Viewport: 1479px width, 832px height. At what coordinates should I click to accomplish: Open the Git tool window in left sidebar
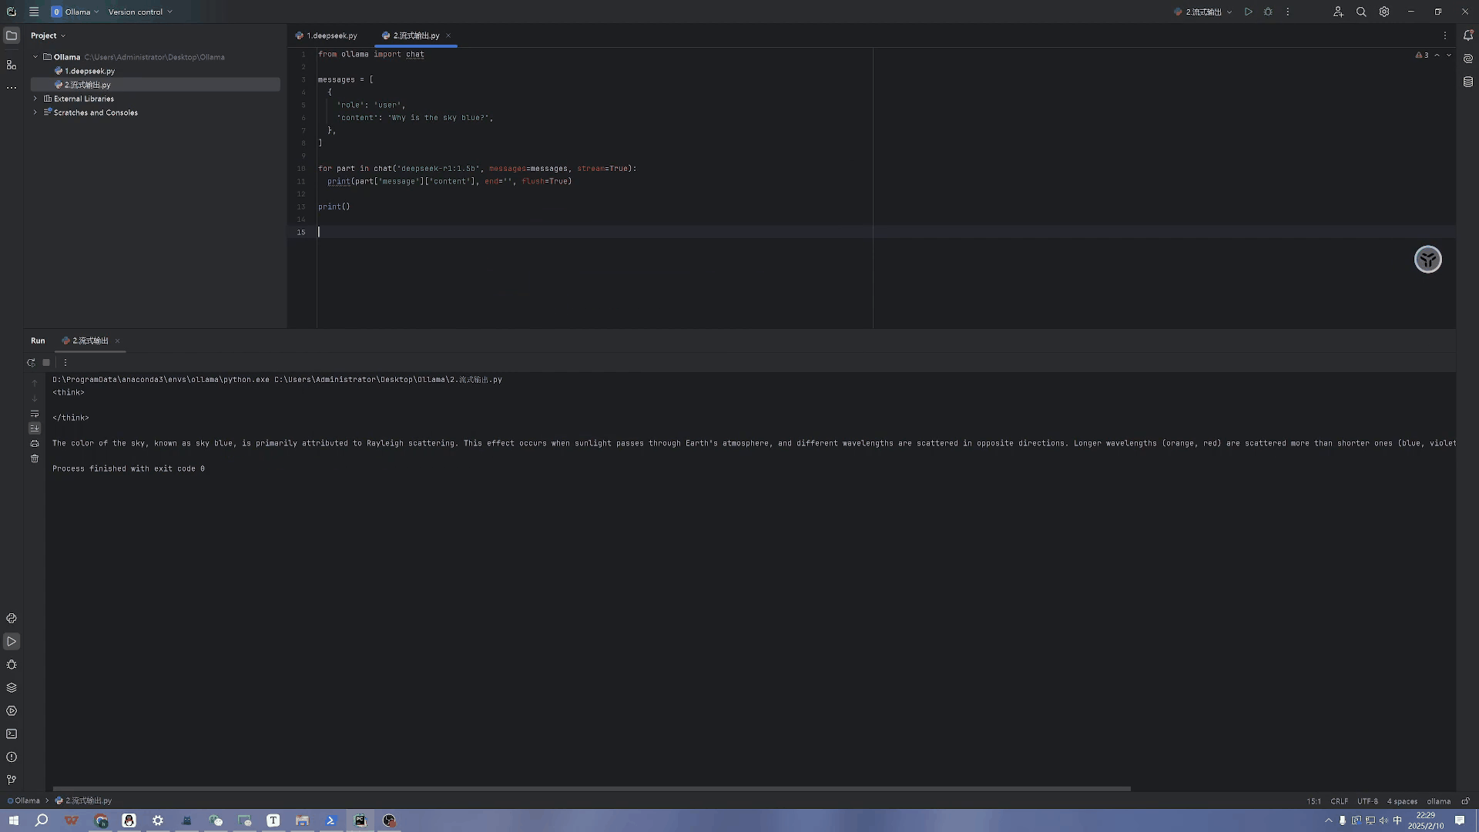(12, 780)
